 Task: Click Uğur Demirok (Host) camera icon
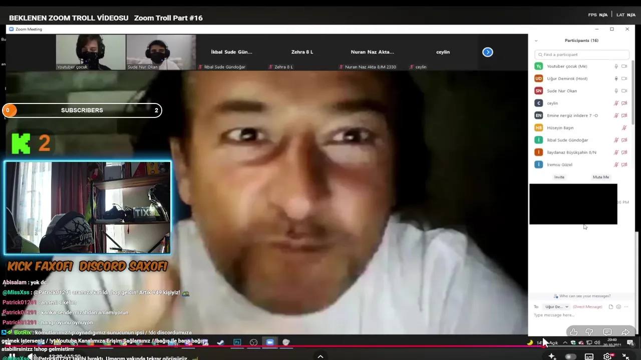click(624, 78)
